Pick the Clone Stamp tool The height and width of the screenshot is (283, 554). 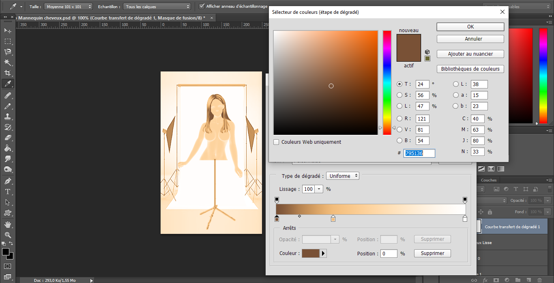(x=8, y=116)
